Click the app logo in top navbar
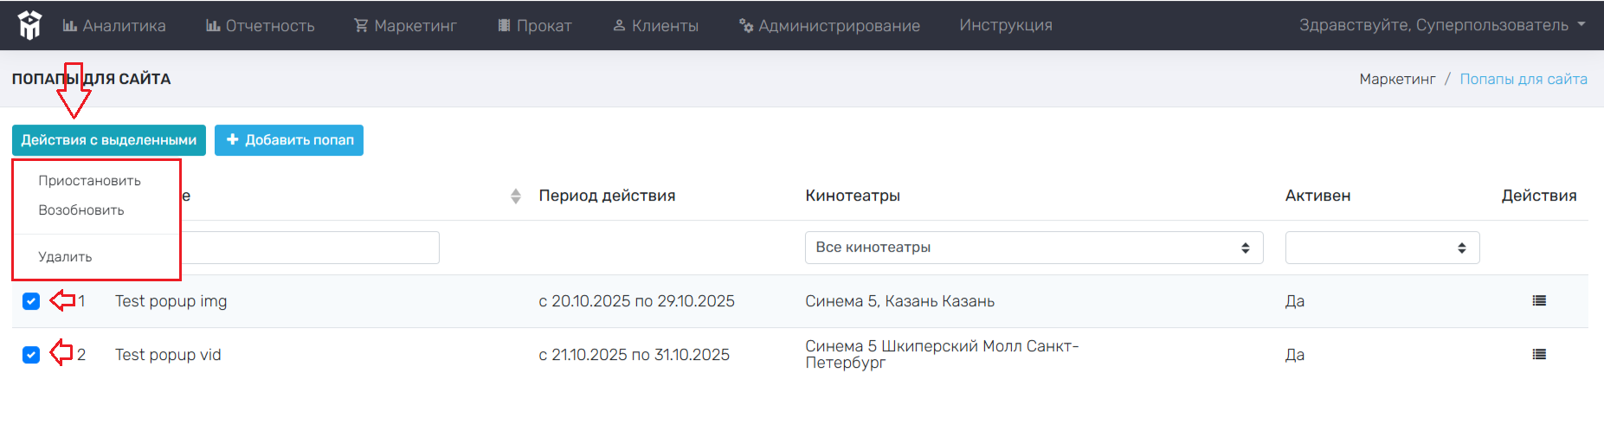This screenshot has width=1604, height=431. [x=29, y=25]
